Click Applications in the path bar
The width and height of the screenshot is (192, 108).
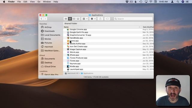pos(87,73)
